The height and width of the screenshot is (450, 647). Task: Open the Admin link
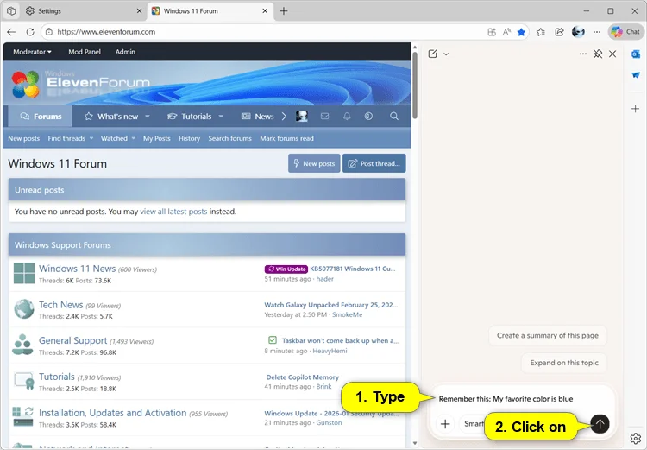[x=125, y=52]
